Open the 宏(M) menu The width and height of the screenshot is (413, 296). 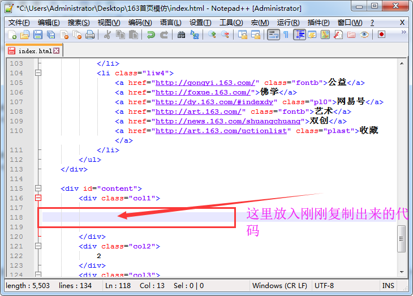pos(260,23)
